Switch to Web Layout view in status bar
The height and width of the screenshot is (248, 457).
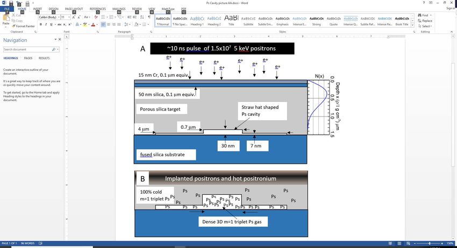click(408, 243)
